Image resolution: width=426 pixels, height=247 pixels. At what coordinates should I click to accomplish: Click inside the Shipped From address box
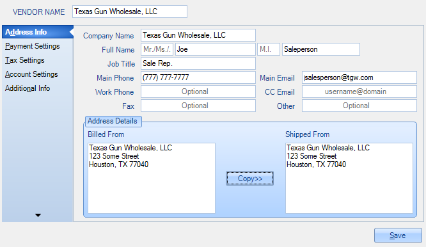point(349,178)
